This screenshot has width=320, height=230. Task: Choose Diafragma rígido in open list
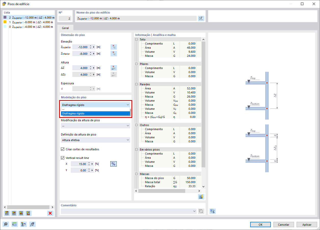click(96, 113)
